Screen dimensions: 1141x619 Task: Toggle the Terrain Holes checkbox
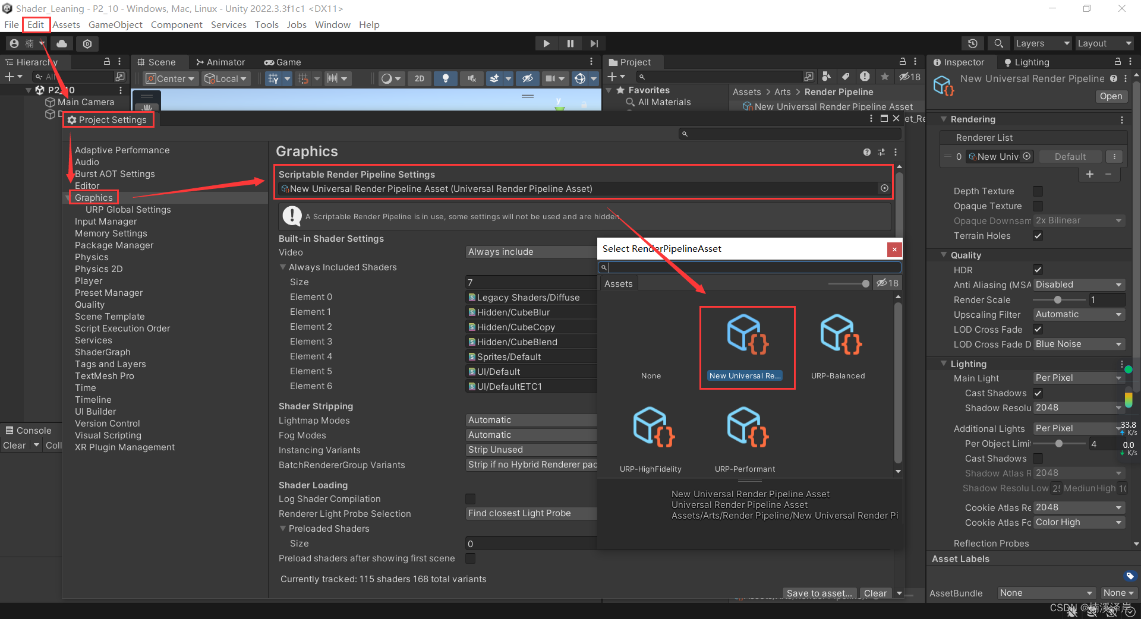tap(1038, 236)
